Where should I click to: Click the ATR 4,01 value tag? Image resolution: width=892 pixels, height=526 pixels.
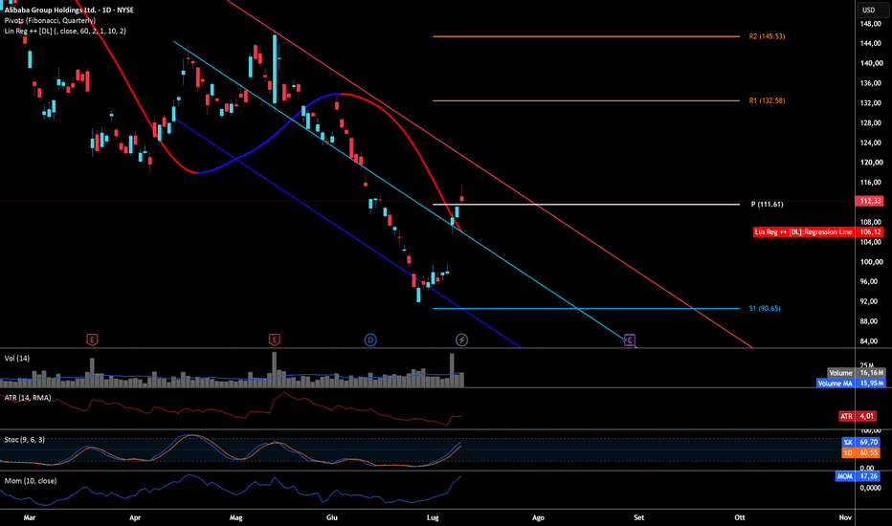[x=859, y=416]
